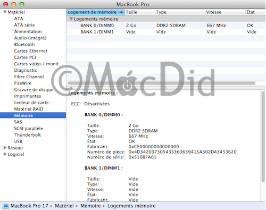Select the BANK 1/DIMM1 table row
Screen dimensions: 266x210
click(x=166, y=32)
